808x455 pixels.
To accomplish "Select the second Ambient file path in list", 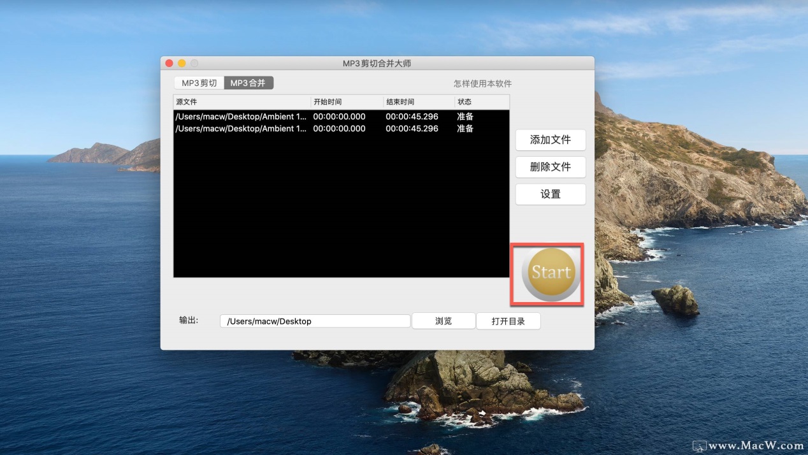I will 240,129.
